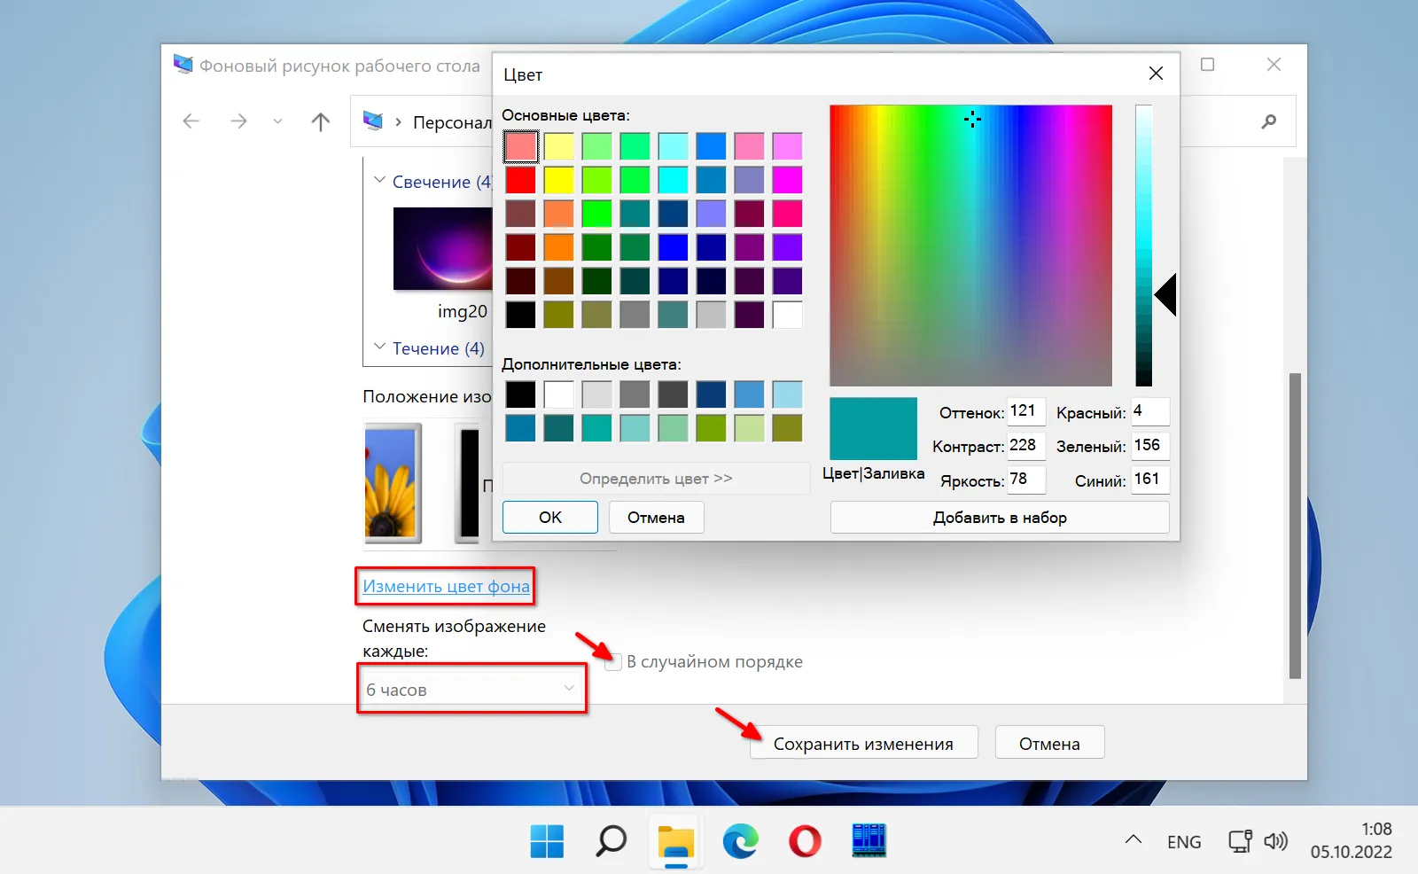Click the Персонал breadcrumb item
Image resolution: width=1418 pixels, height=874 pixels.
coord(452,122)
